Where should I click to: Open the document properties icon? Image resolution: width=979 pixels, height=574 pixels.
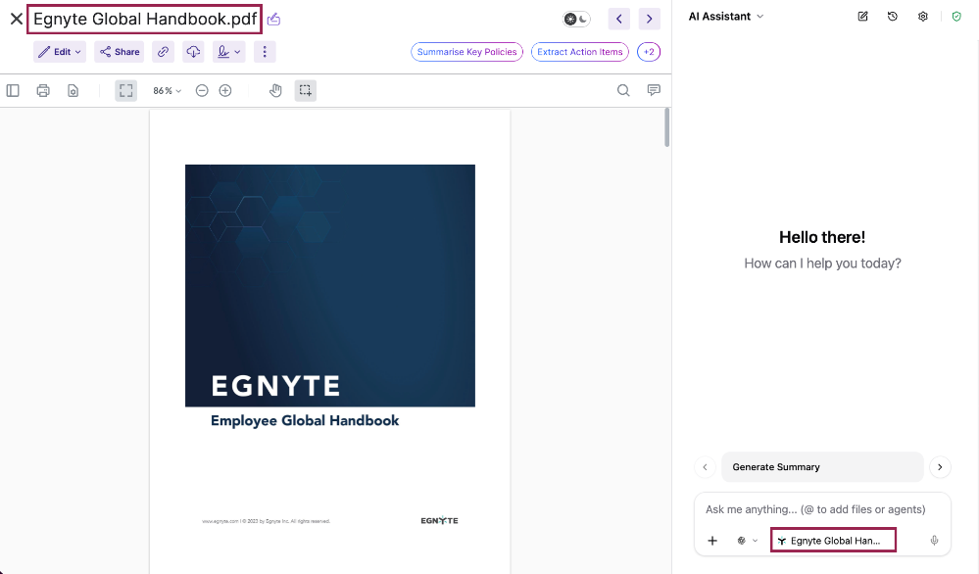[73, 90]
